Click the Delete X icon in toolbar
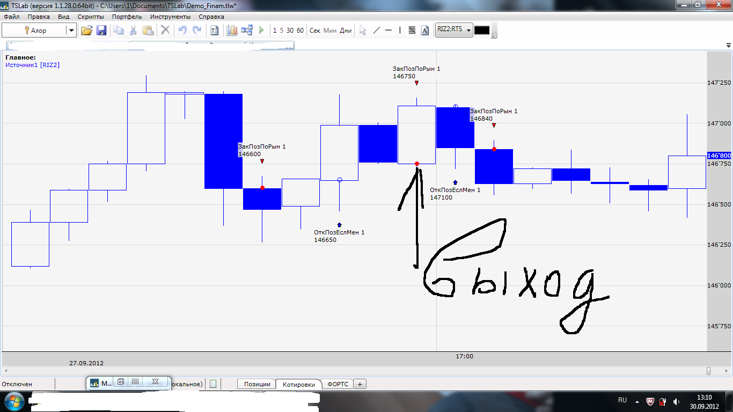 [x=165, y=31]
